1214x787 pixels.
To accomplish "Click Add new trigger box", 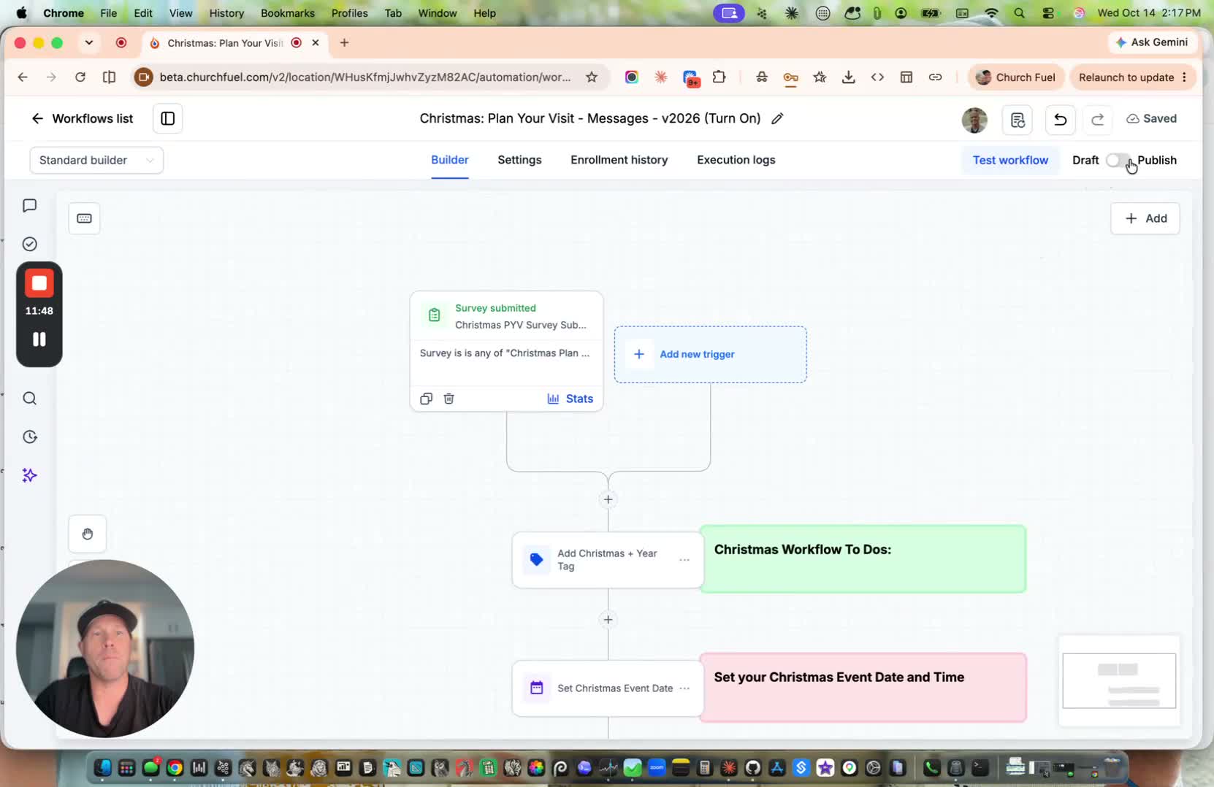I will point(710,354).
